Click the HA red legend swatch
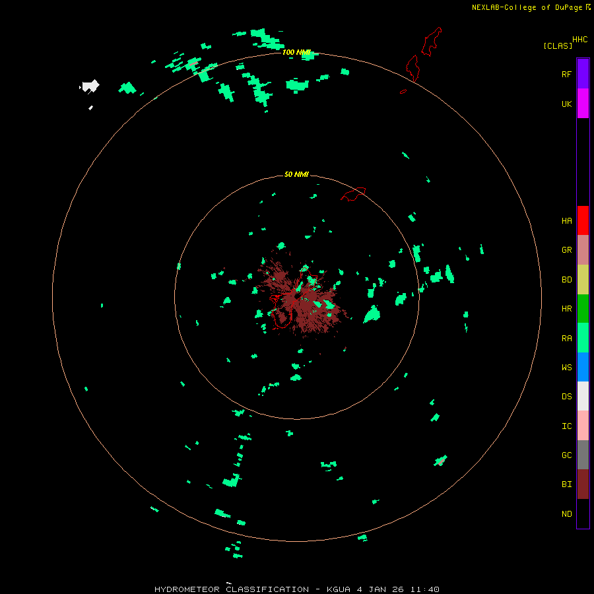The image size is (594, 594). [583, 220]
